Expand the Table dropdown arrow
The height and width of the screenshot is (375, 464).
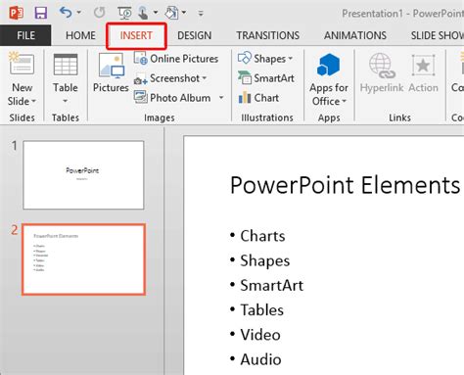click(66, 101)
